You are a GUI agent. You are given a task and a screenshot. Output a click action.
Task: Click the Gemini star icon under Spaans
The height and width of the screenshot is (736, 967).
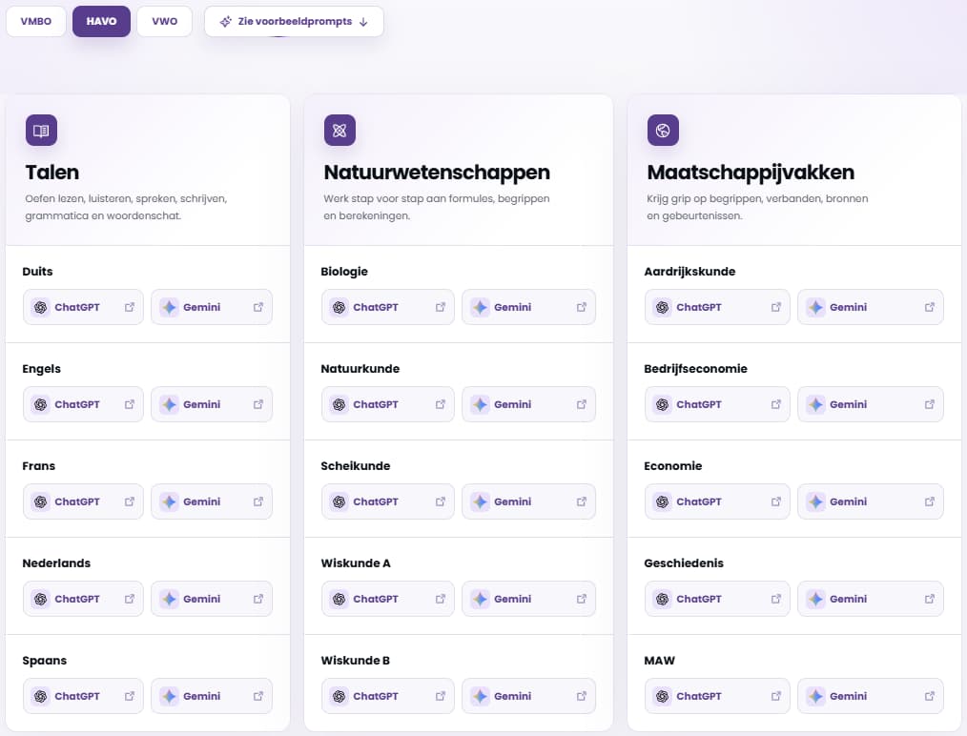[x=169, y=696]
